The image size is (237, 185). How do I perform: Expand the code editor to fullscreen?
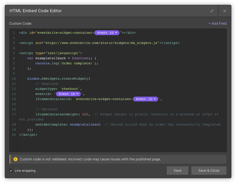tap(212, 11)
